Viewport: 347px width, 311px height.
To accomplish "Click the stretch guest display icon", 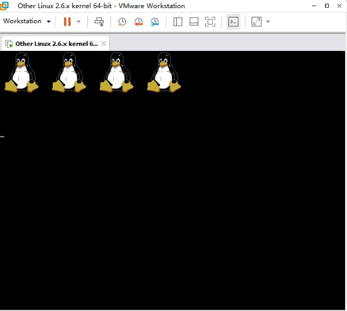I will 257,22.
